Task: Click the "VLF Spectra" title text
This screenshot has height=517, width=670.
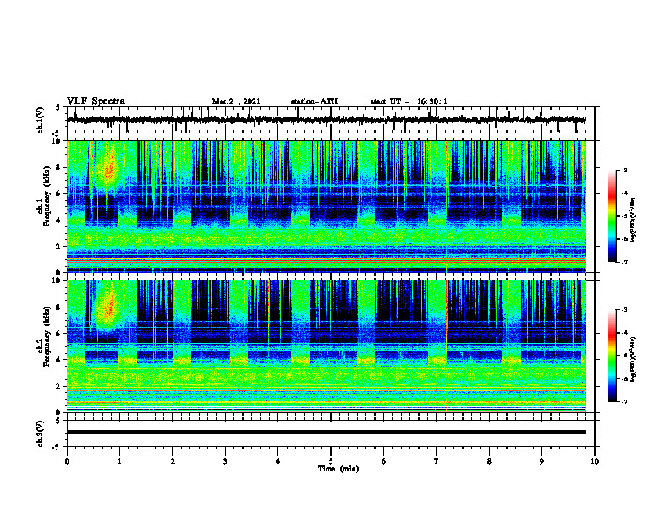Action: coord(96,101)
